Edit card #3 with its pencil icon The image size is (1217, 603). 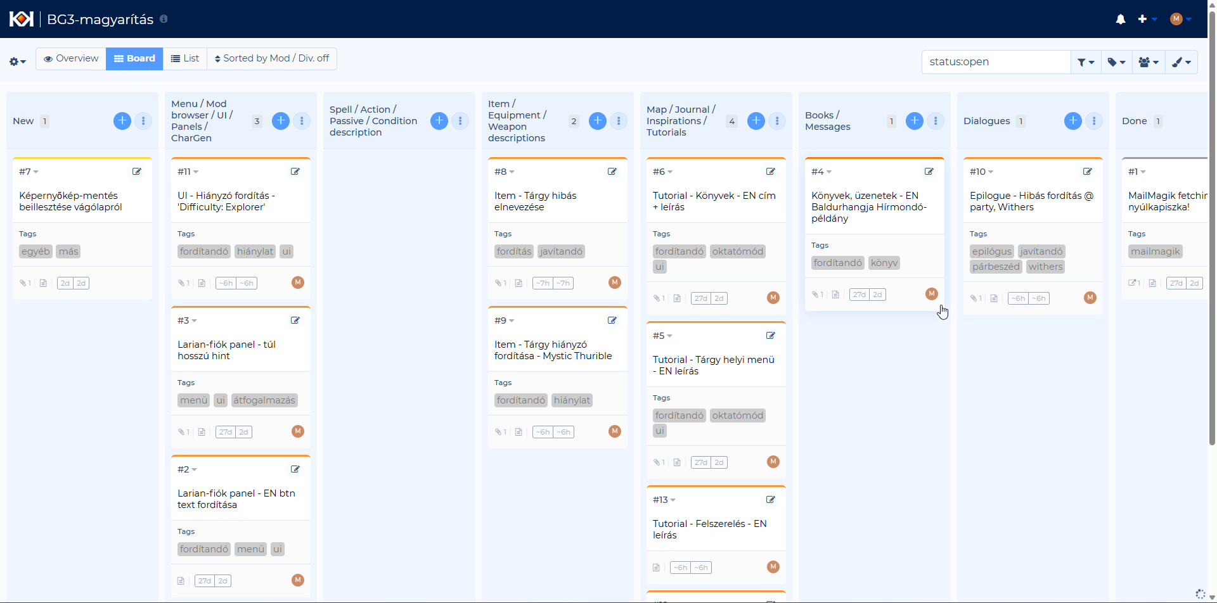[295, 321]
